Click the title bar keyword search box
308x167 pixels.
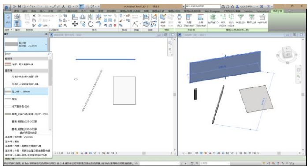click(x=203, y=7)
